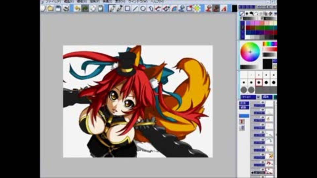Image resolution: width=317 pixels, height=178 pixels.
Task: Select the straight line tool
Action: click(x=135, y=8)
